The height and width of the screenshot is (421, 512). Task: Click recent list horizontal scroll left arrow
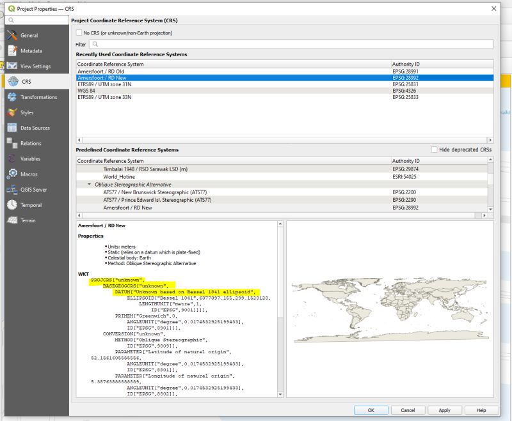[x=79, y=140]
